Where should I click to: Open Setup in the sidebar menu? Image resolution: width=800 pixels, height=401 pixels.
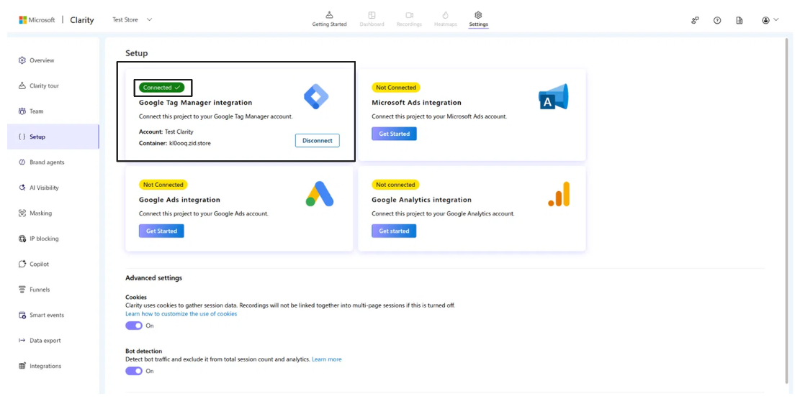coord(53,137)
